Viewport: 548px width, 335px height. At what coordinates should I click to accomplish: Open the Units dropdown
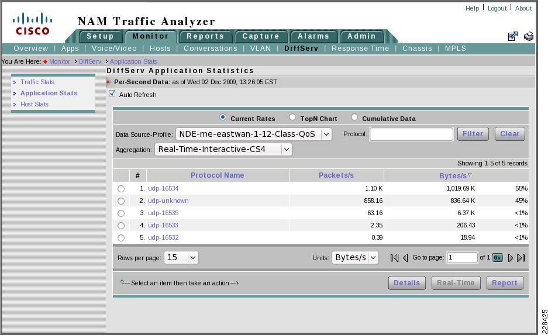[355, 258]
